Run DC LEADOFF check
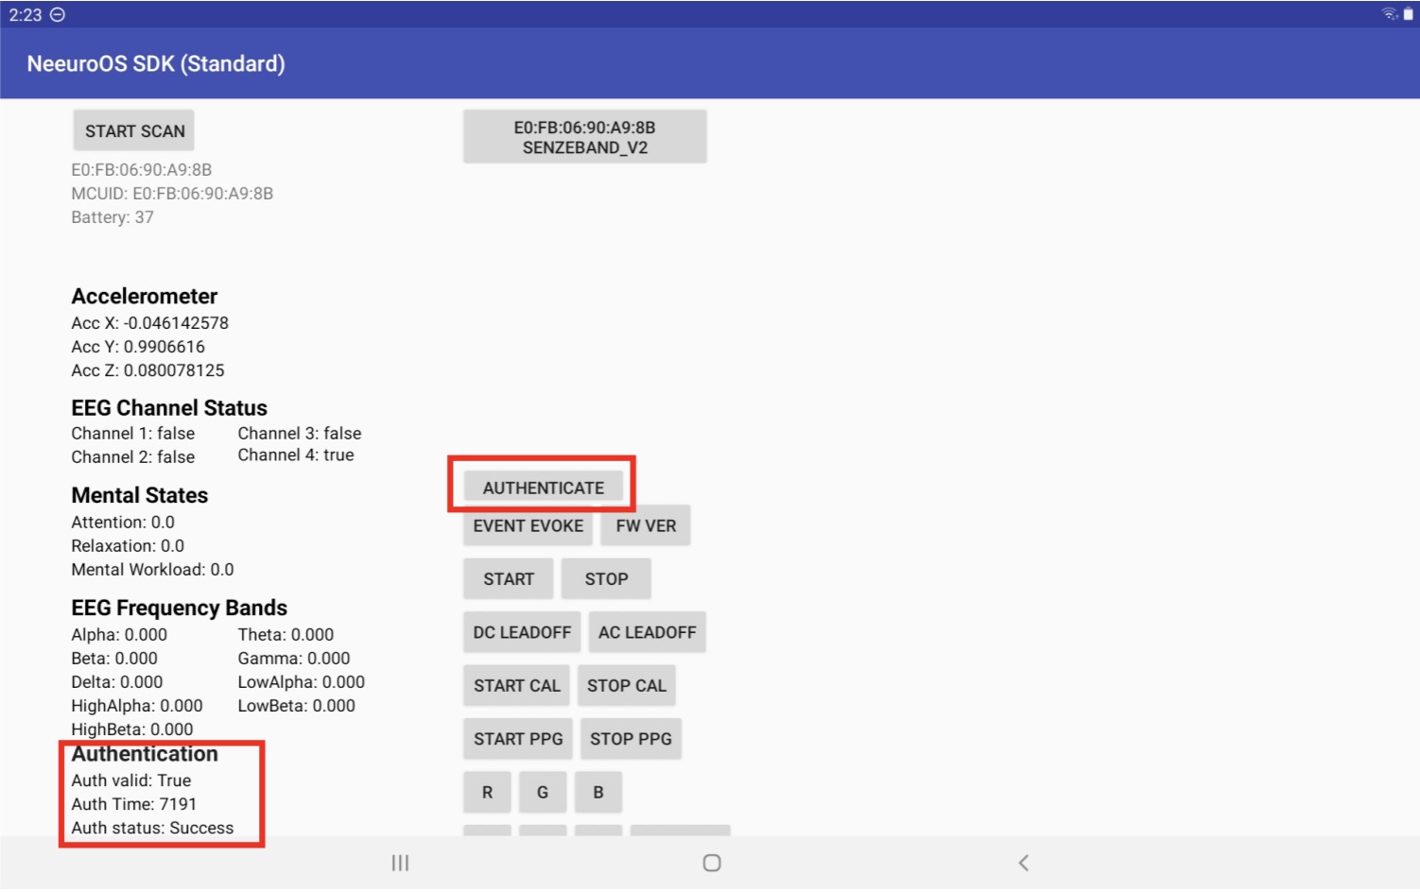Image resolution: width=1420 pixels, height=892 pixels. [x=521, y=631]
